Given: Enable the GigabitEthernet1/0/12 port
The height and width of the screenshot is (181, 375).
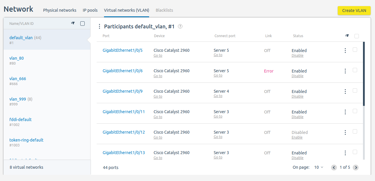Looking at the screenshot, I should click(x=297, y=137).
